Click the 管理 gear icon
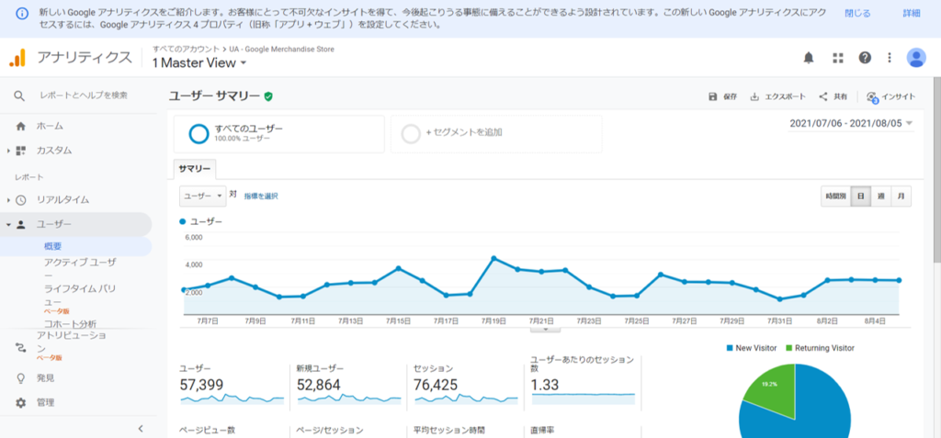Image resolution: width=941 pixels, height=438 pixels. 21,402
